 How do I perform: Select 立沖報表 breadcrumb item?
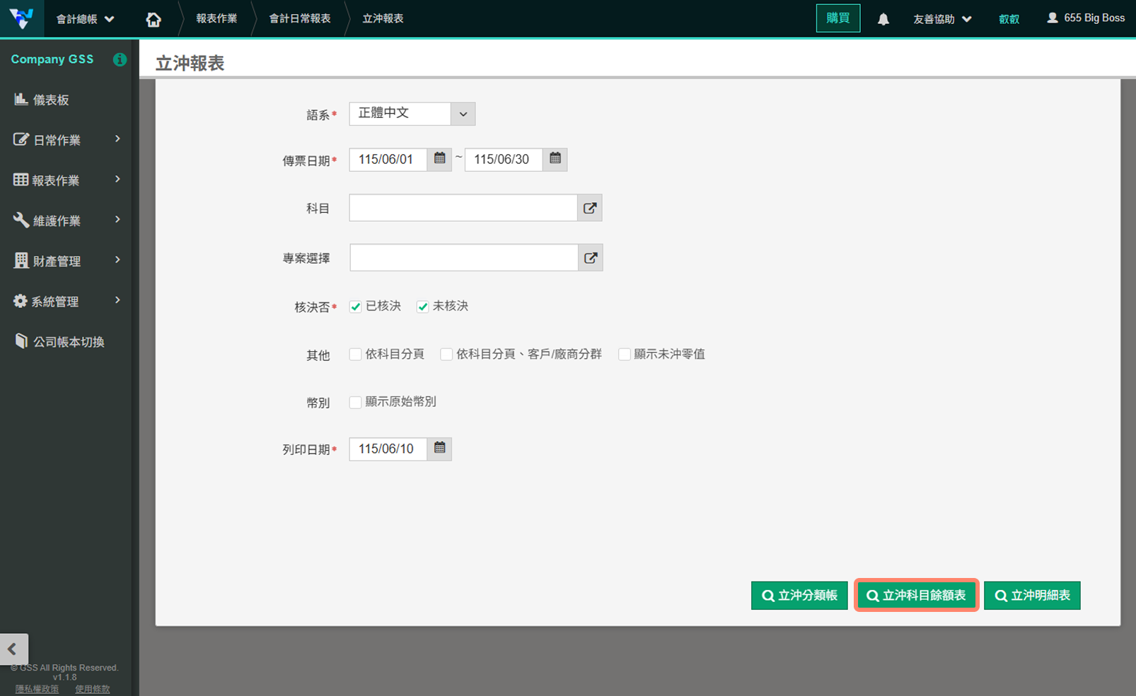(383, 18)
